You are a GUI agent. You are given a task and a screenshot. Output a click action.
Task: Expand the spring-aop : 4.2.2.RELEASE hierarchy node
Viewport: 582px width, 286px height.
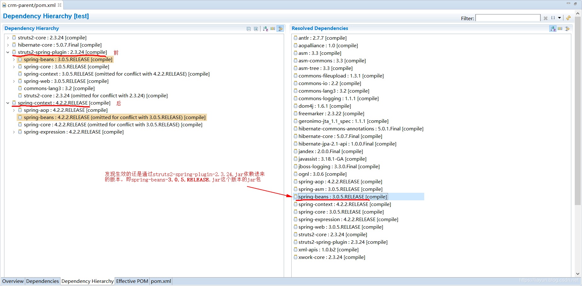(14, 110)
